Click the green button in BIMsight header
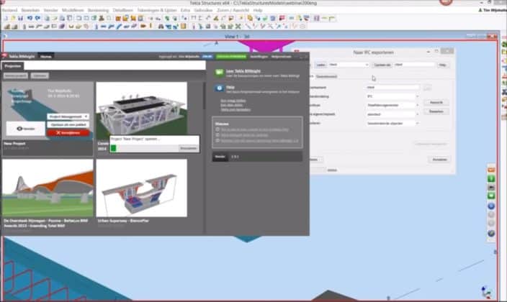The height and width of the screenshot is (302, 507). click(x=231, y=57)
